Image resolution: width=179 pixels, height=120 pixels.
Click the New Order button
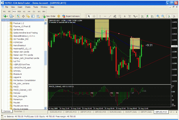pyautogui.click(x=49, y=16)
